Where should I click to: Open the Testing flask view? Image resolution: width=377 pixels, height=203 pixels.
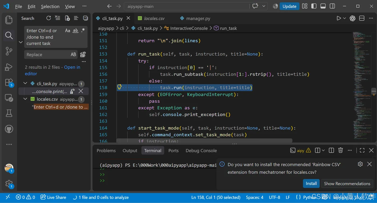click(x=9, y=113)
